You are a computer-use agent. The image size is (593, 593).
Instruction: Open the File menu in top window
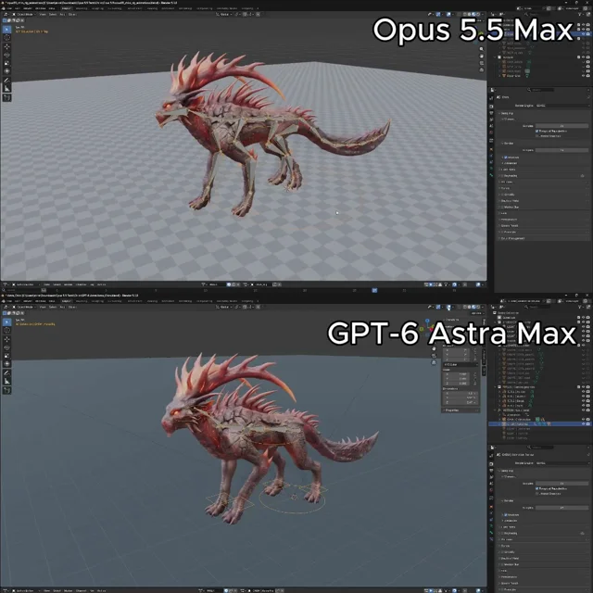point(9,8)
